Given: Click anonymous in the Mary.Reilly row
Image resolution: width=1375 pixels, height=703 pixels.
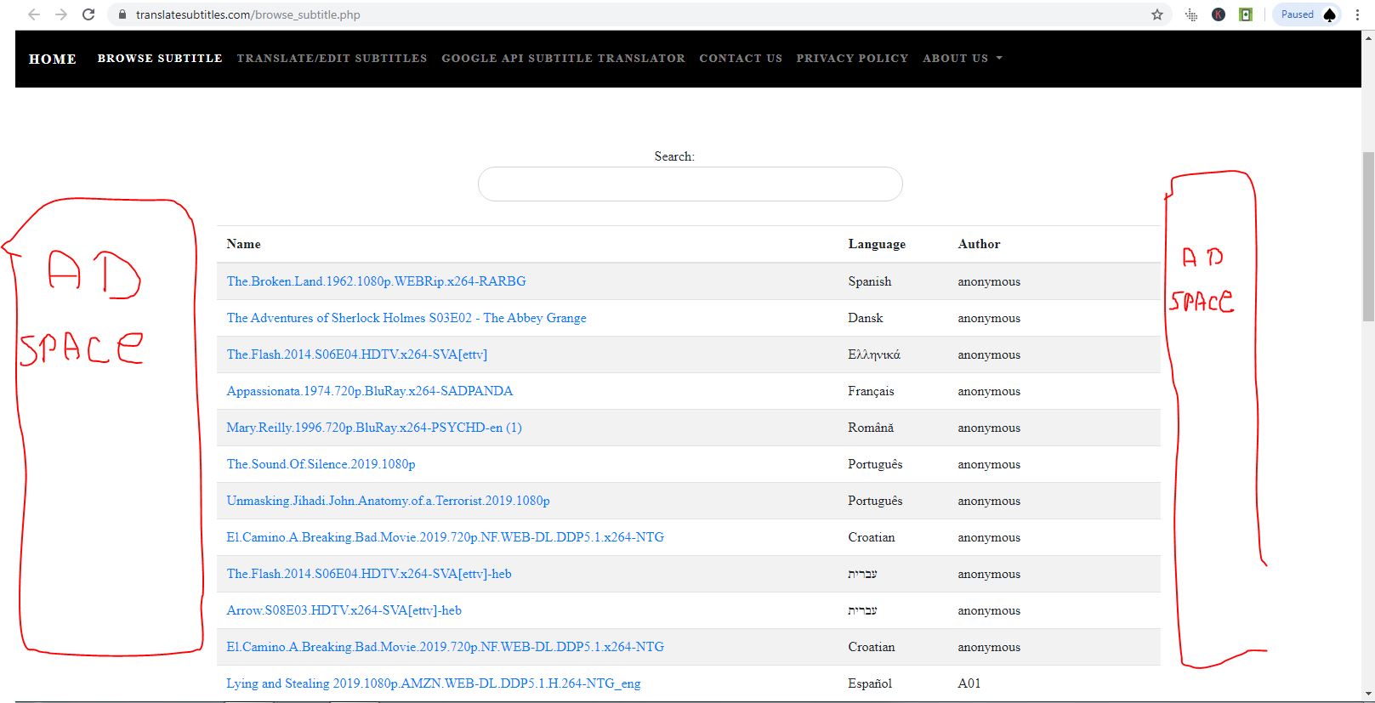Looking at the screenshot, I should click(x=989, y=428).
